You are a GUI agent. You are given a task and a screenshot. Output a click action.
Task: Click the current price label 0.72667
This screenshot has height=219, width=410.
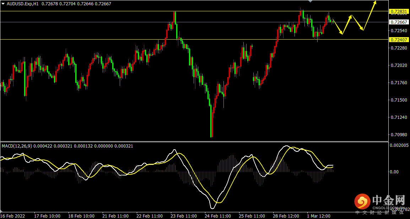tap(399, 22)
